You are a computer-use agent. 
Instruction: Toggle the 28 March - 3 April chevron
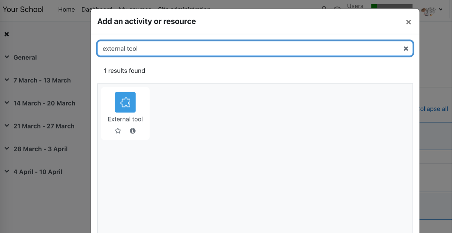point(7,148)
